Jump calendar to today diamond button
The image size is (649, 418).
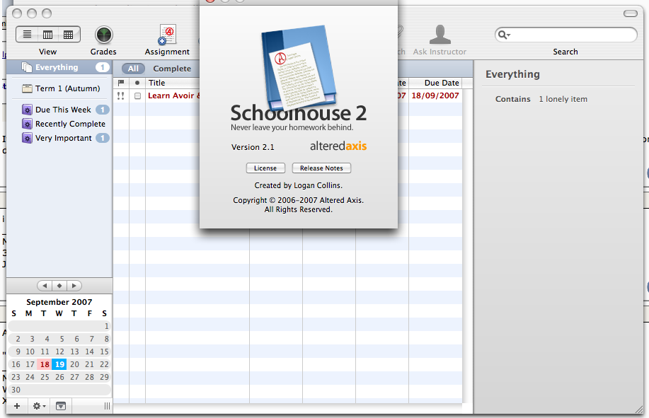point(59,286)
